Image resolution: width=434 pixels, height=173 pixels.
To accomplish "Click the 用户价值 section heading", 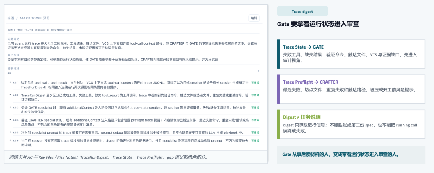I will (12, 55).
